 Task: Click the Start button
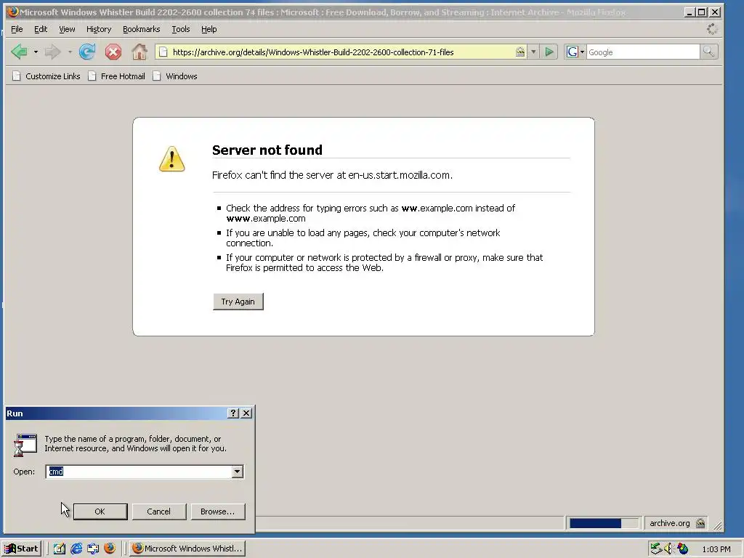point(21,549)
